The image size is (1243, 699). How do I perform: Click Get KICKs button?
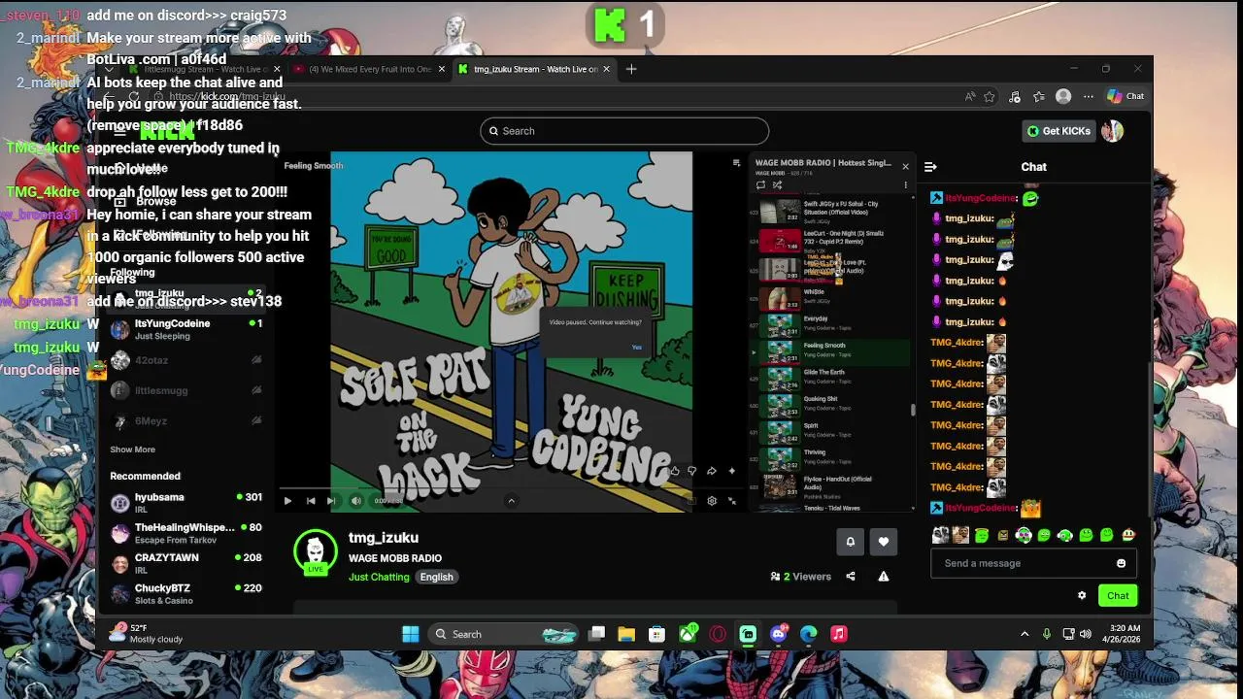(1059, 131)
